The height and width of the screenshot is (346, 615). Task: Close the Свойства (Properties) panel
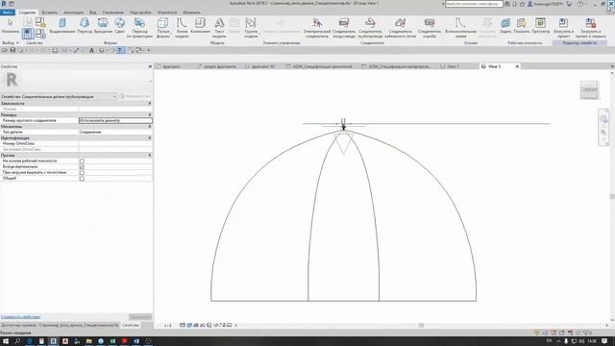coord(150,66)
